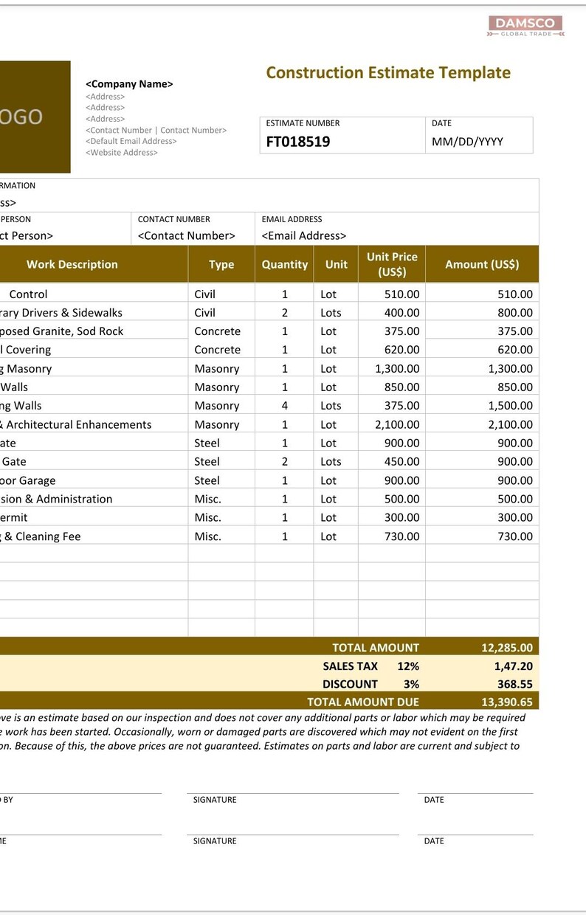This screenshot has height=915, width=586.
Task: Click the DAMSCO Global Trade logo
Action: (525, 27)
